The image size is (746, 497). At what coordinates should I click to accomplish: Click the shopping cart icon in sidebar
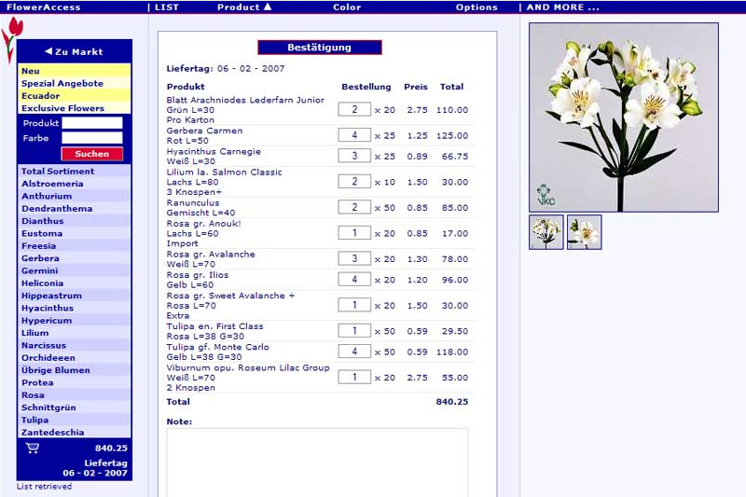click(33, 449)
